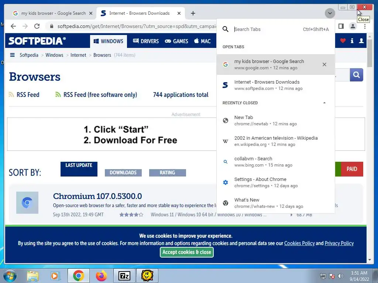This screenshot has width=378, height=283.
Task: Open the Games section
Action: [176, 41]
